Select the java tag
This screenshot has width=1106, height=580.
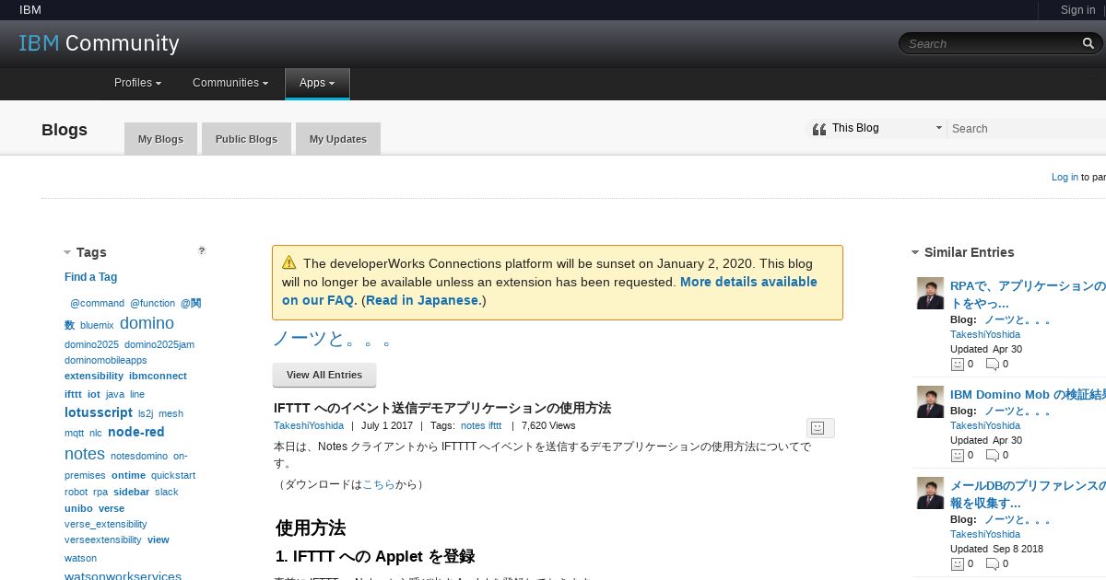tap(115, 394)
